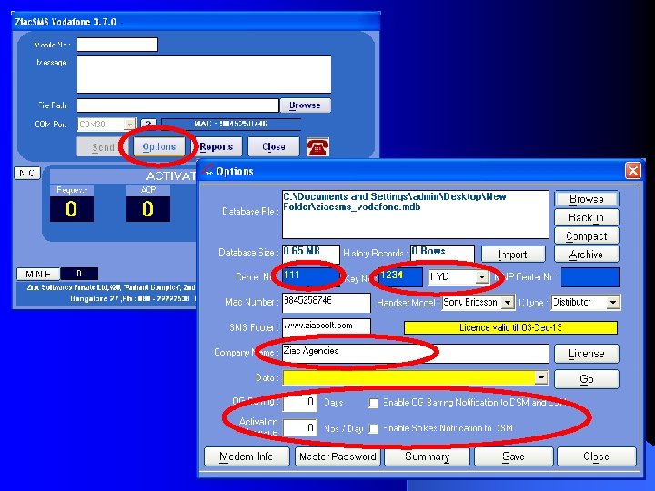Click the Center No field showing 111
Screen dimensions: 655x491
[x=311, y=276]
